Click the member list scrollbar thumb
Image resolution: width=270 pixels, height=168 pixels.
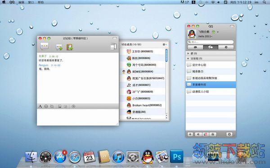(x=166, y=56)
